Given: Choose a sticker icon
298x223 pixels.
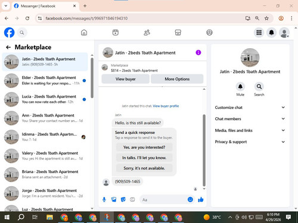Looking at the screenshot, I should (x=123, y=199).
